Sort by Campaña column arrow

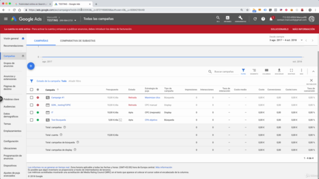point(58,89)
